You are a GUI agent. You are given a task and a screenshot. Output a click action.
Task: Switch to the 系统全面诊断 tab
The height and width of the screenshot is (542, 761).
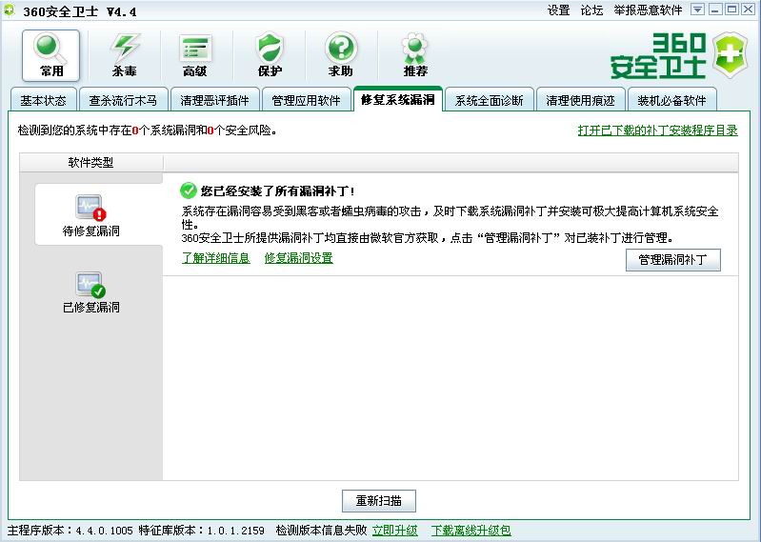pyautogui.click(x=489, y=100)
